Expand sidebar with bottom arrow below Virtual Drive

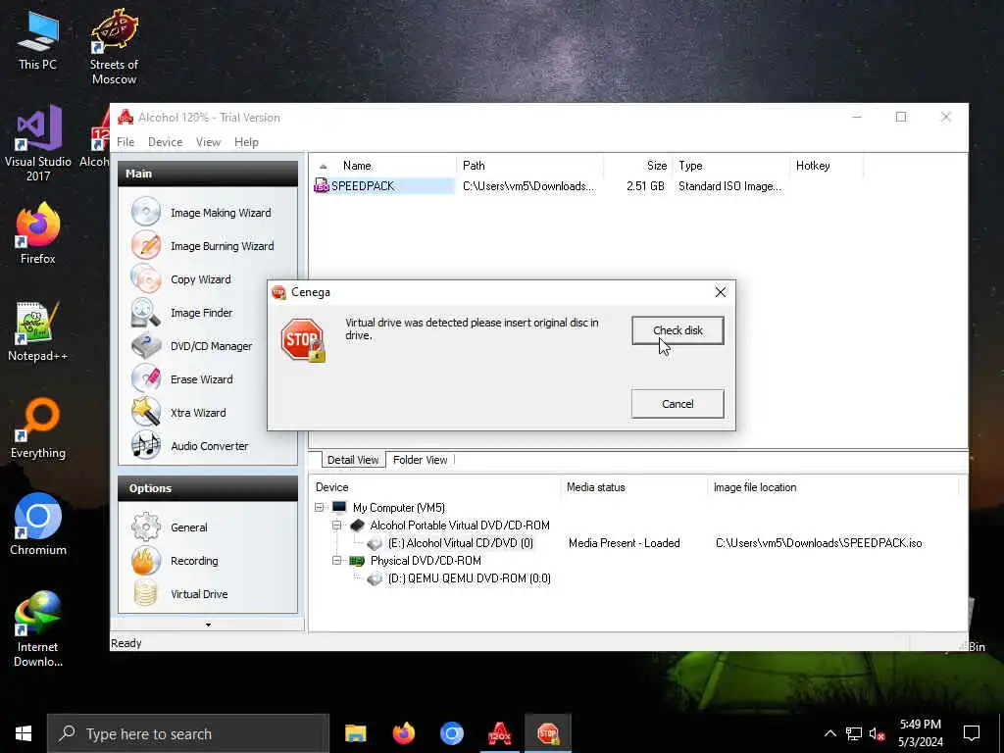(208, 625)
